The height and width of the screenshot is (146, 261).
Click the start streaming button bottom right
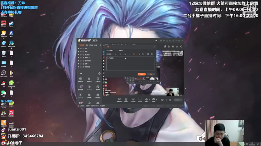click(x=178, y=100)
